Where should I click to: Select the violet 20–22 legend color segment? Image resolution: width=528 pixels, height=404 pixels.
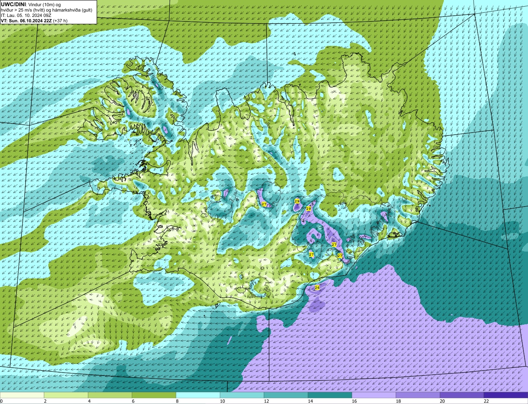tap(462, 395)
